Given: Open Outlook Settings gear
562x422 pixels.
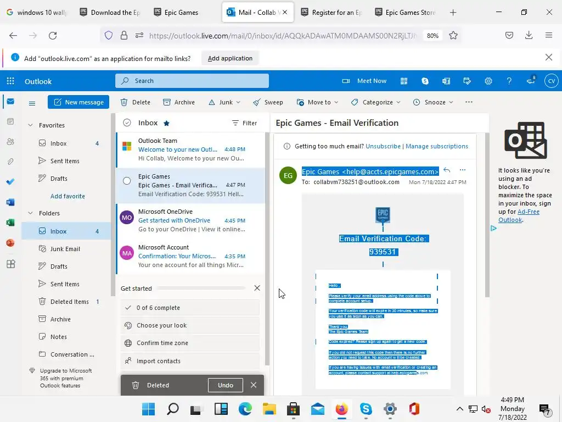Looking at the screenshot, I should coord(488,81).
